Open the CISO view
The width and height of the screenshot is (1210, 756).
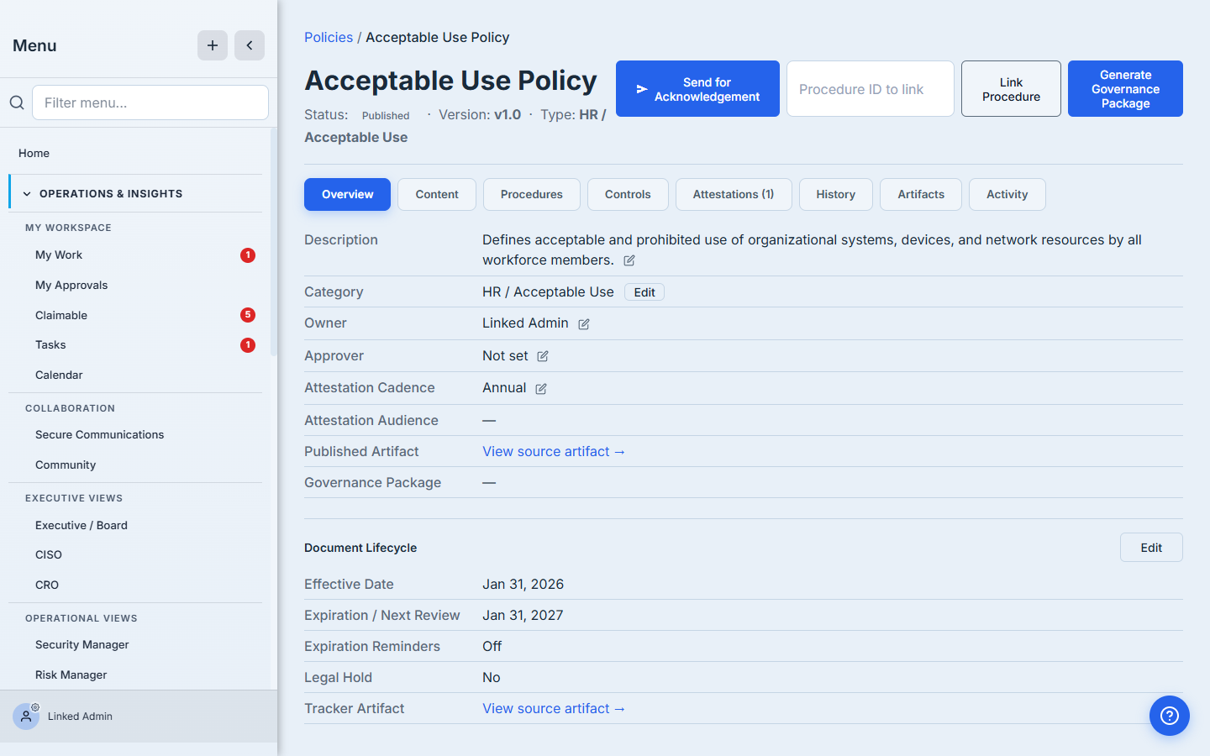49,555
